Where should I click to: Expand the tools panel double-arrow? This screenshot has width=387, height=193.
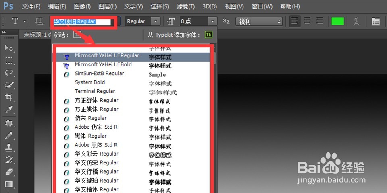coord(4,32)
